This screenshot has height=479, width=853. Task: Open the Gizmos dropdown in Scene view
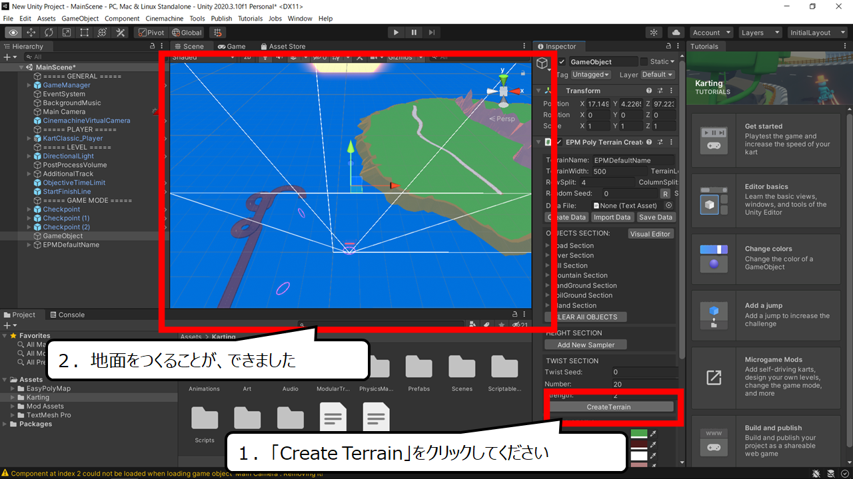point(407,57)
